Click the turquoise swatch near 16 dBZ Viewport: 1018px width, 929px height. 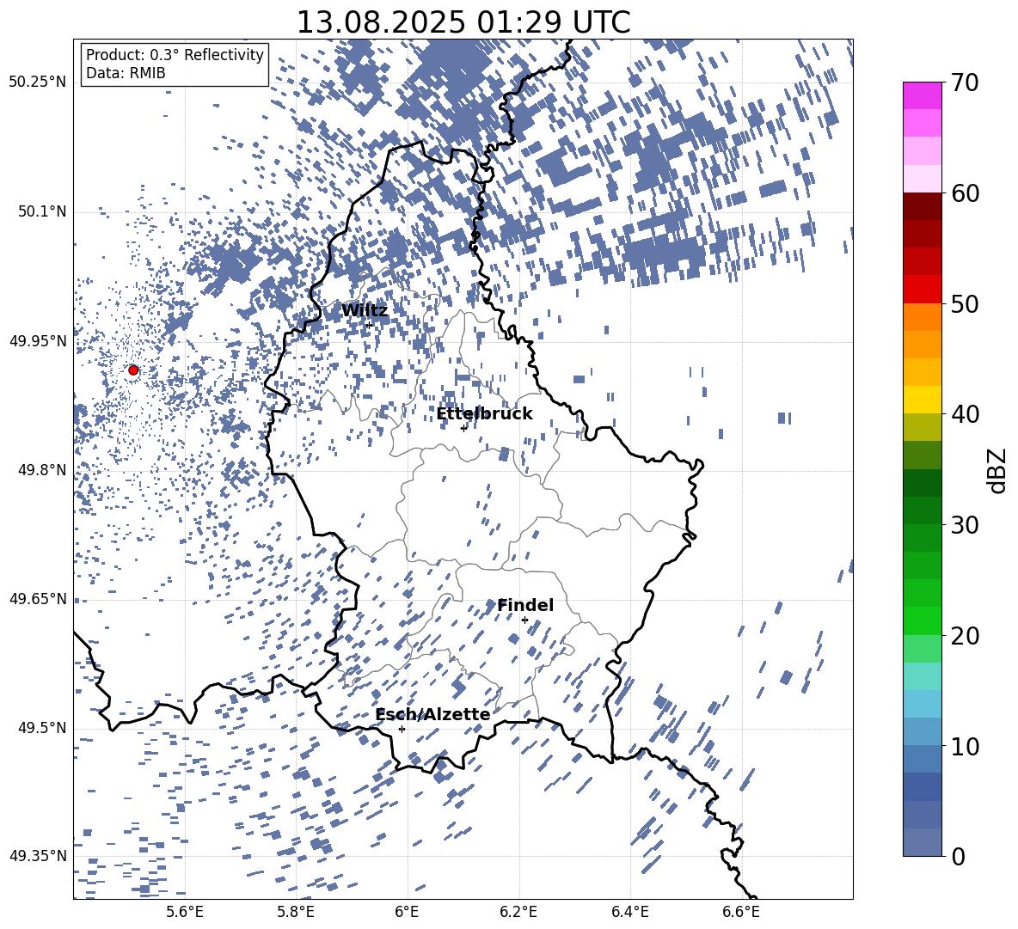[x=923, y=676]
